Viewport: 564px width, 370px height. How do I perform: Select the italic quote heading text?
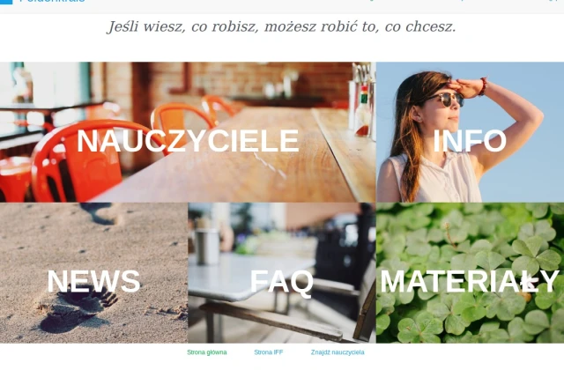[x=282, y=26]
